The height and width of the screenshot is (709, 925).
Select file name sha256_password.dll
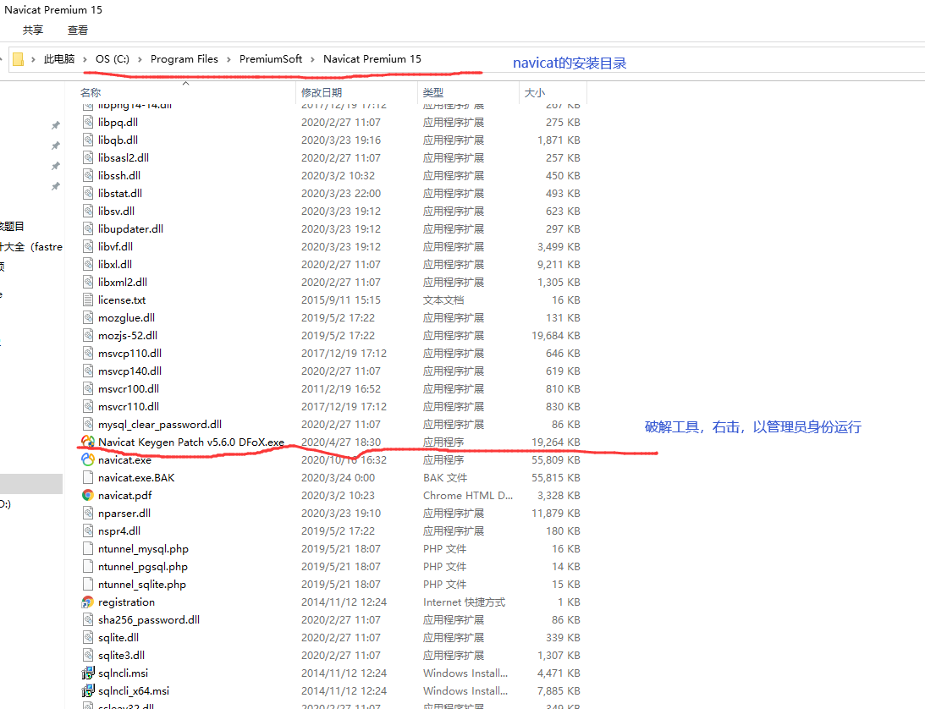pos(149,619)
